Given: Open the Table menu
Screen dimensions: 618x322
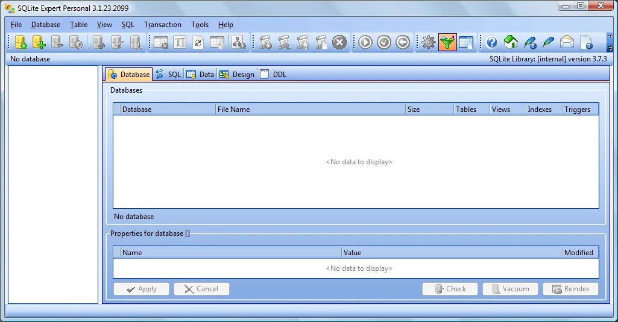Looking at the screenshot, I should [78, 25].
